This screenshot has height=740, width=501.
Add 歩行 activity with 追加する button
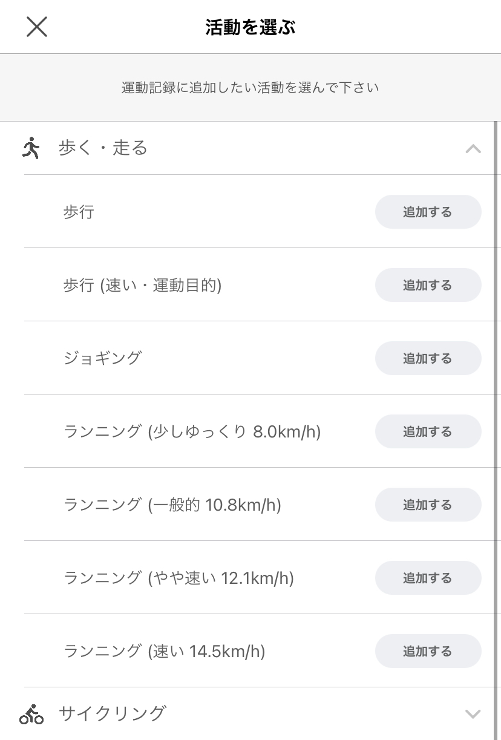428,212
